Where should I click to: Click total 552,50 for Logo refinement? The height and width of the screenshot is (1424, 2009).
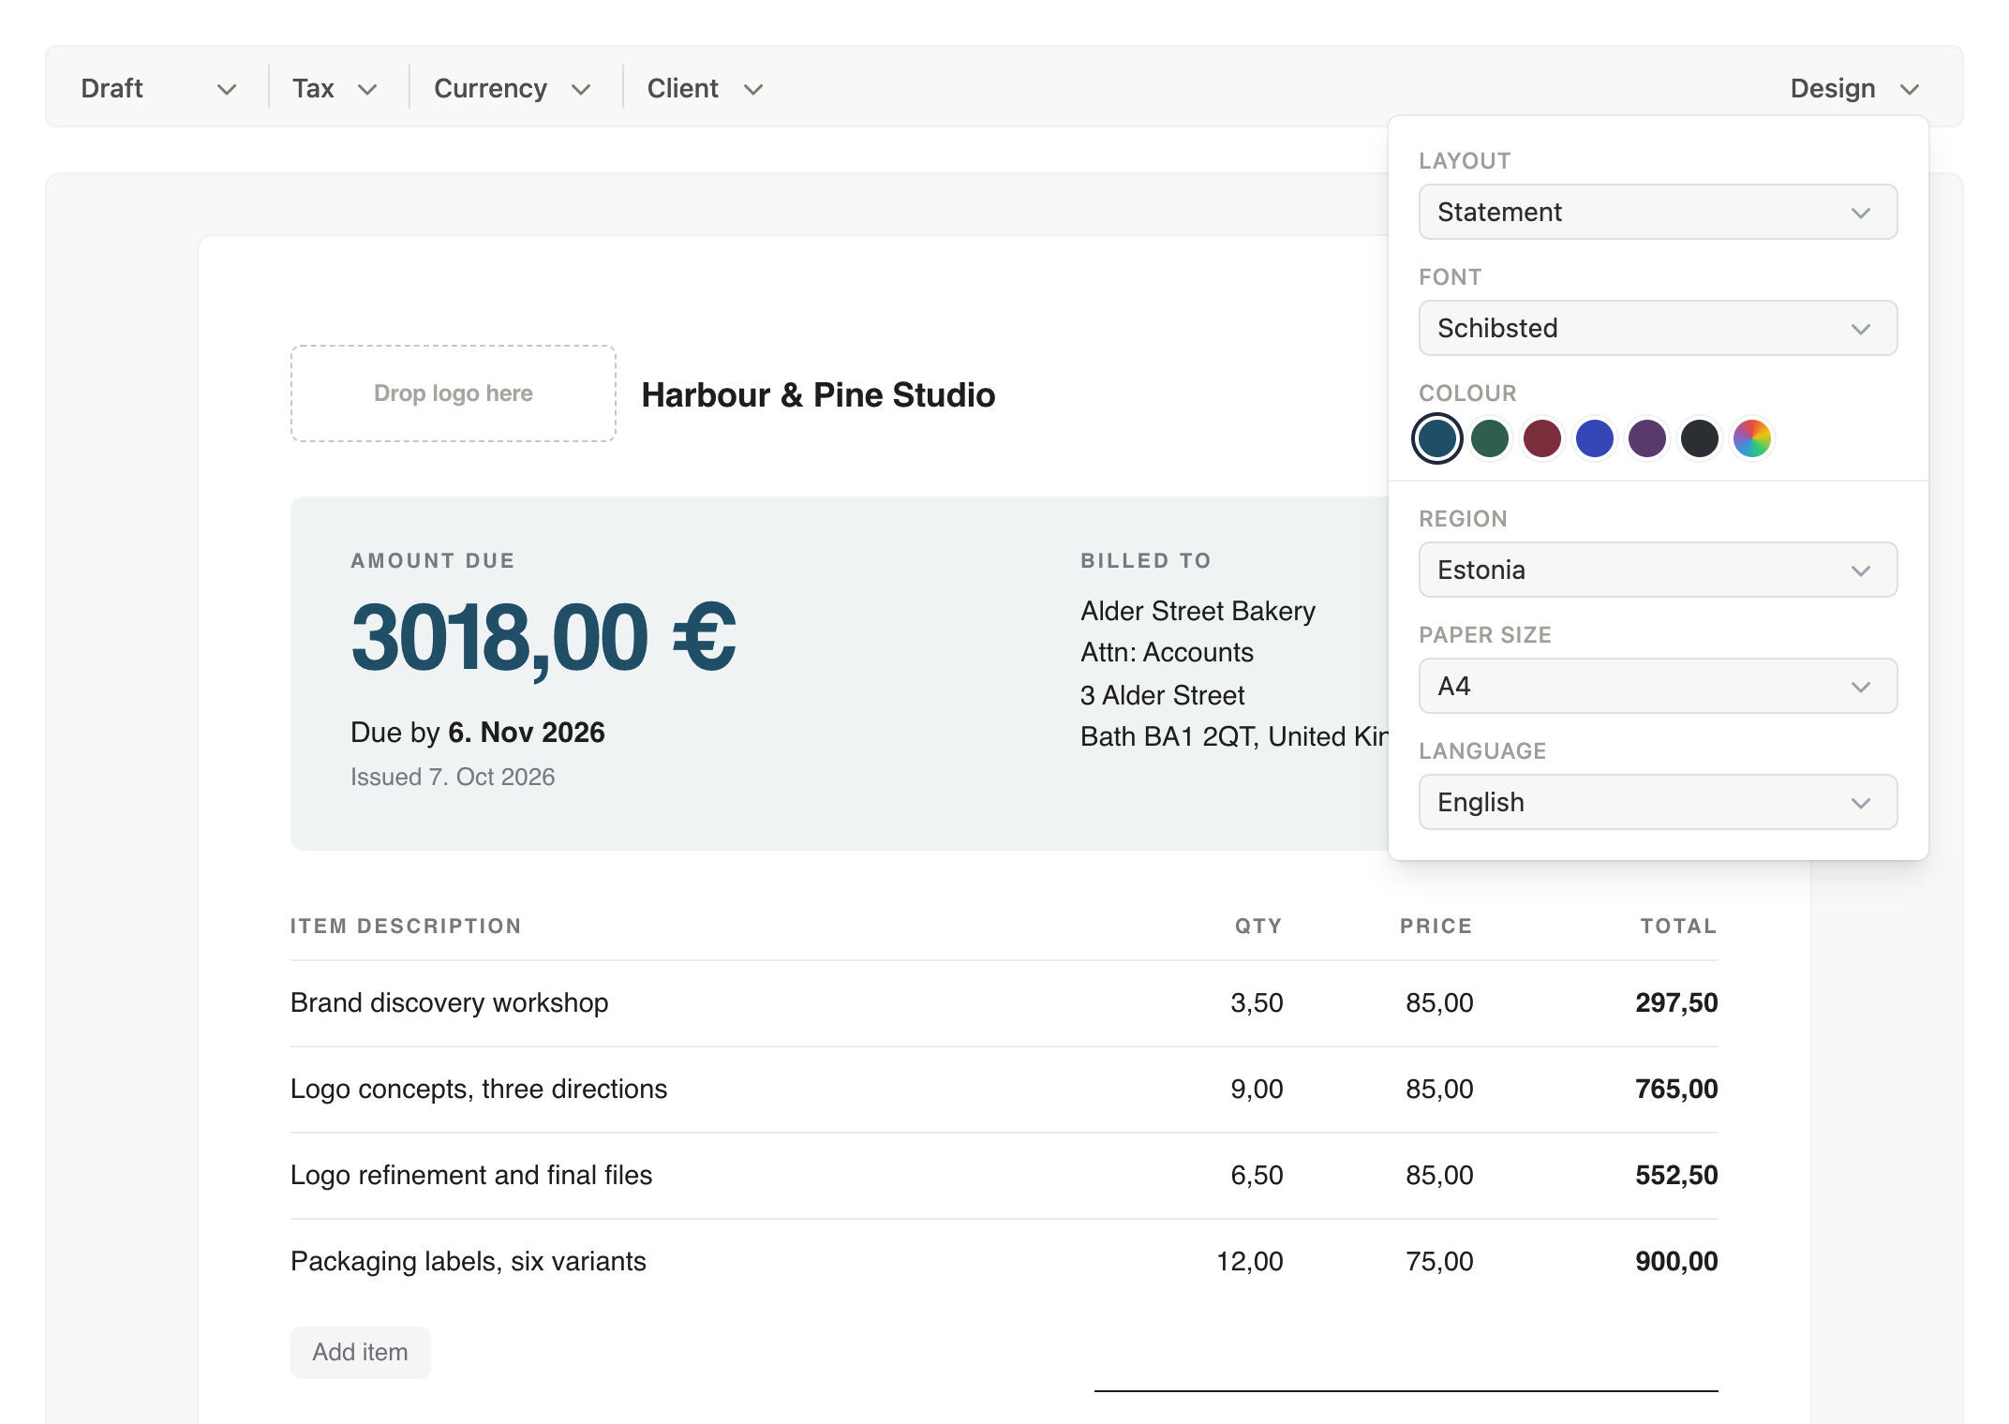pos(1676,1175)
